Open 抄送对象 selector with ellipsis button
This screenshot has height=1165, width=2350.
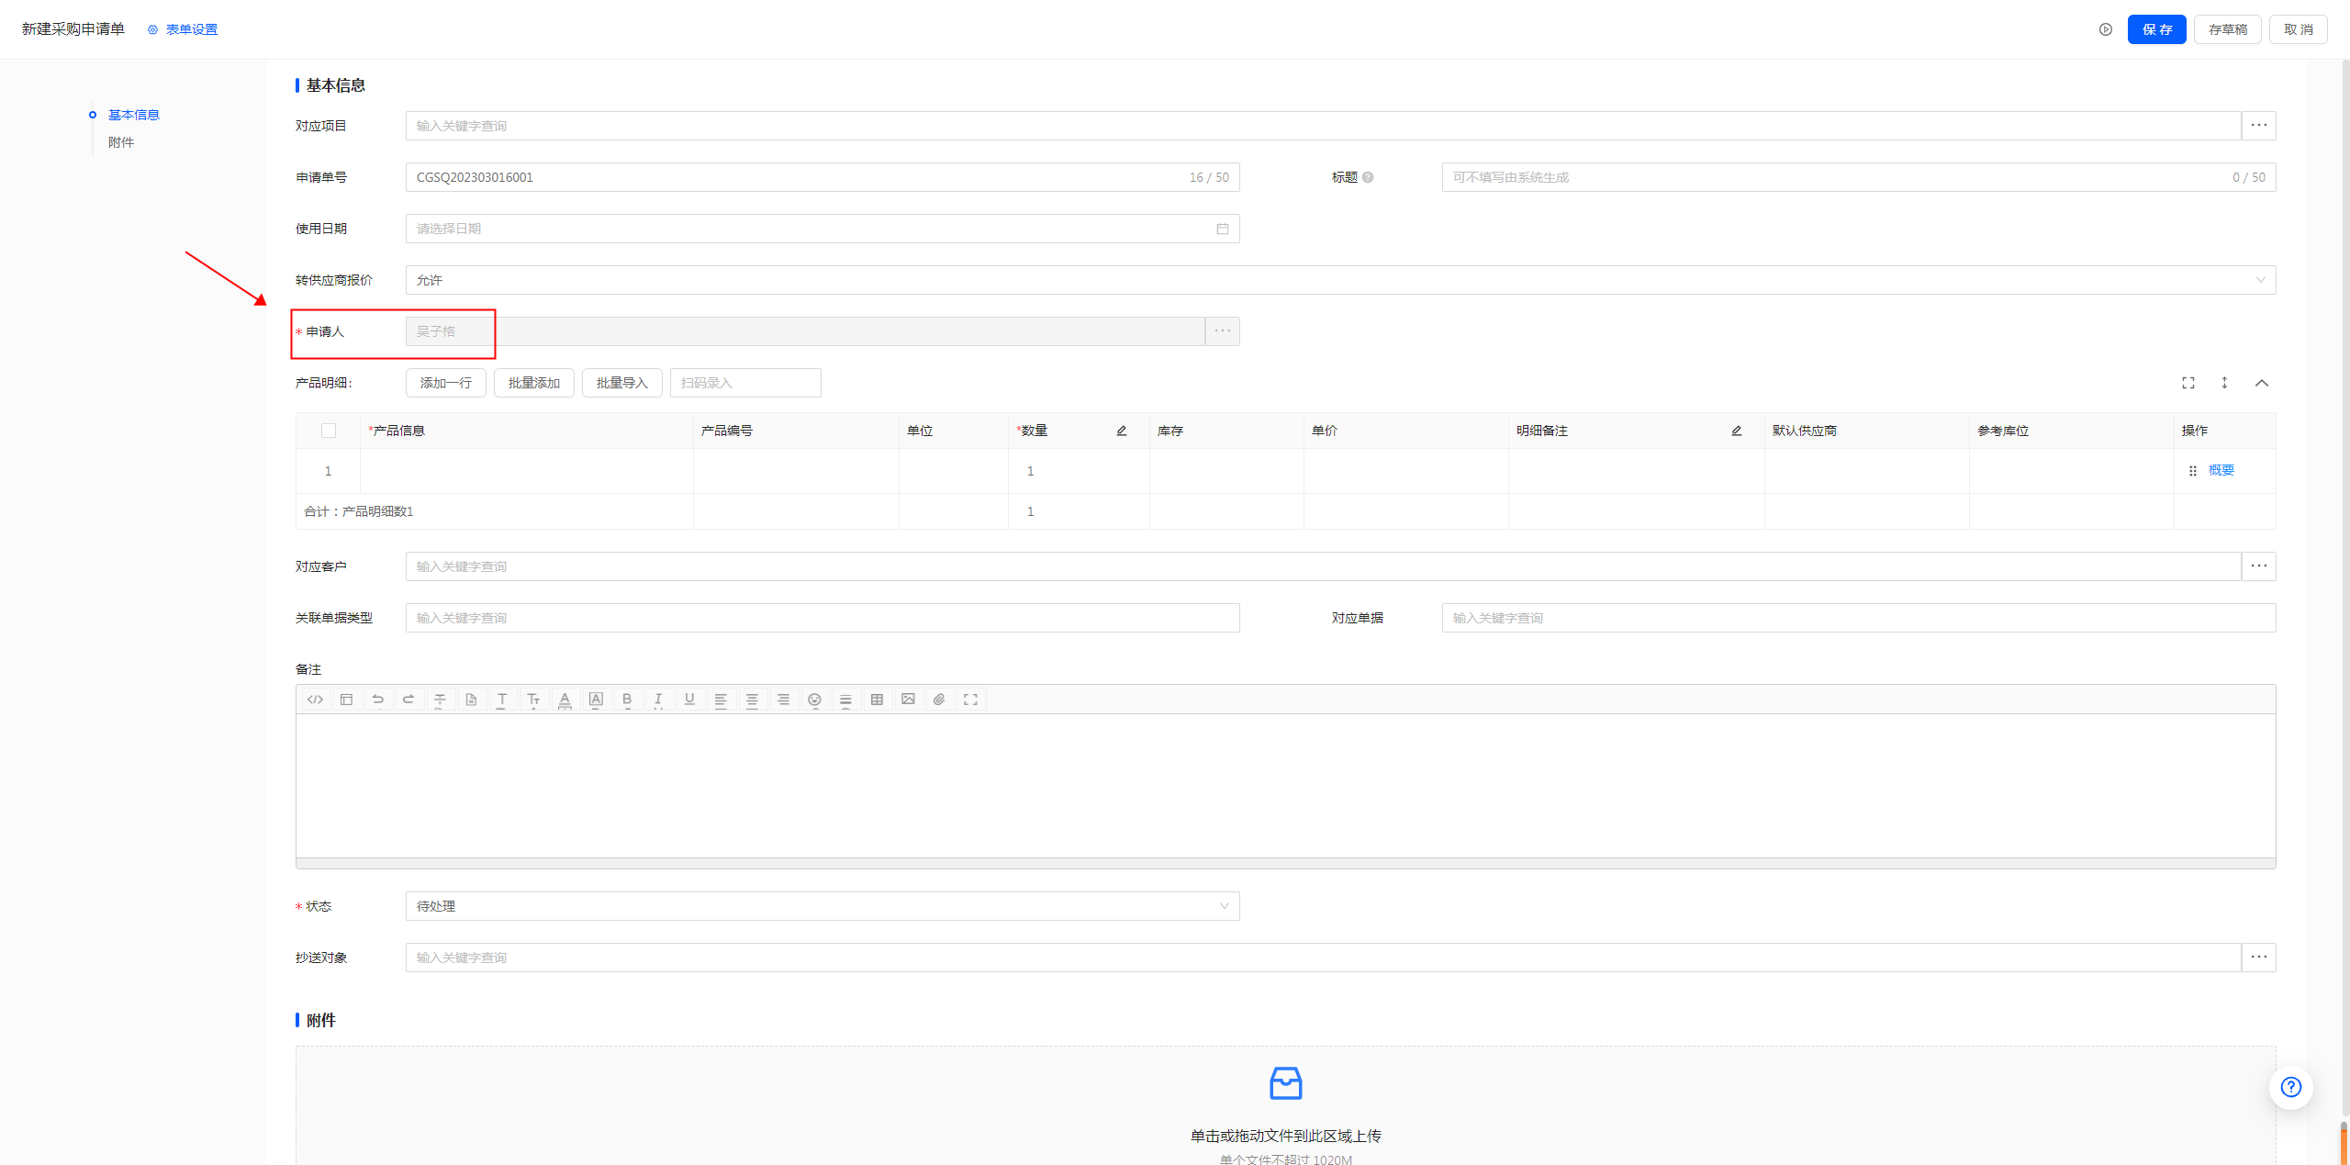(2259, 958)
